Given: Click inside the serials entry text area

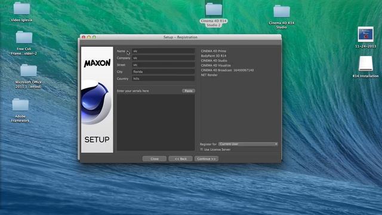Looking at the screenshot, I should (x=156, y=122).
